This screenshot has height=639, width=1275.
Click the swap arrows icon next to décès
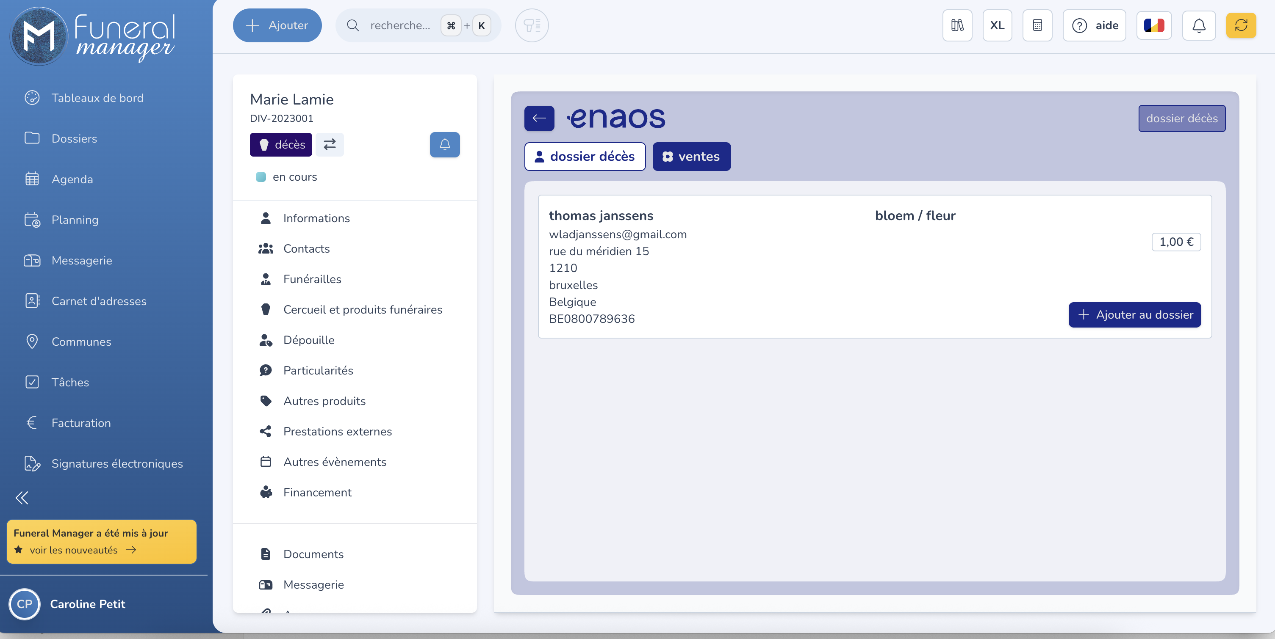330,144
